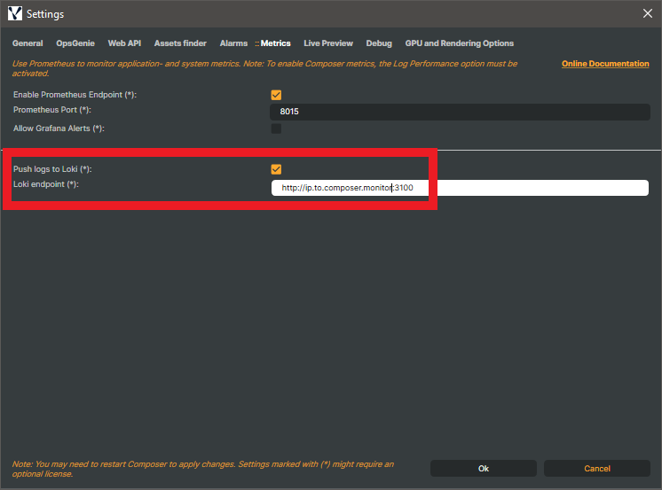Click the Cancel button
Image resolution: width=662 pixels, height=490 pixels.
click(x=597, y=469)
